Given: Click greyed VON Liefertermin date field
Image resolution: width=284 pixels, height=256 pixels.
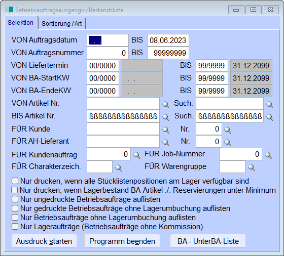Looking at the screenshot, I should pyautogui.click(x=141, y=65).
